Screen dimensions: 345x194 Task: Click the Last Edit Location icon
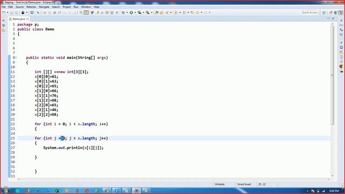tap(192, 12)
